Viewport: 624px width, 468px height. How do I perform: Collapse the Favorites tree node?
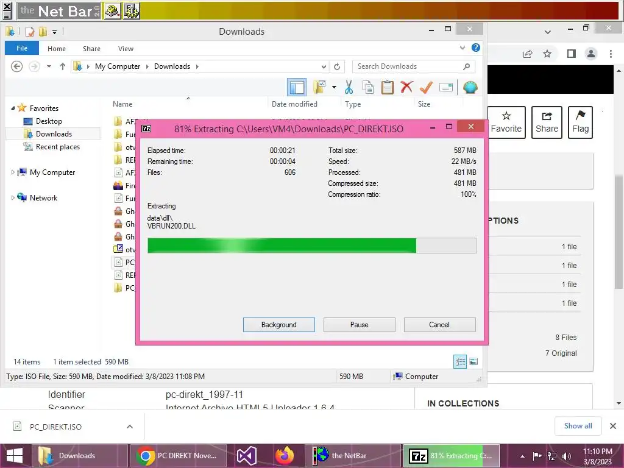click(x=13, y=108)
